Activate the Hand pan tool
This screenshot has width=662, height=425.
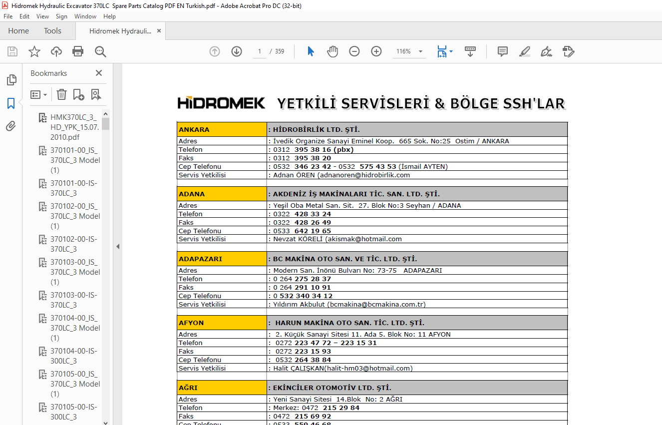coord(332,51)
